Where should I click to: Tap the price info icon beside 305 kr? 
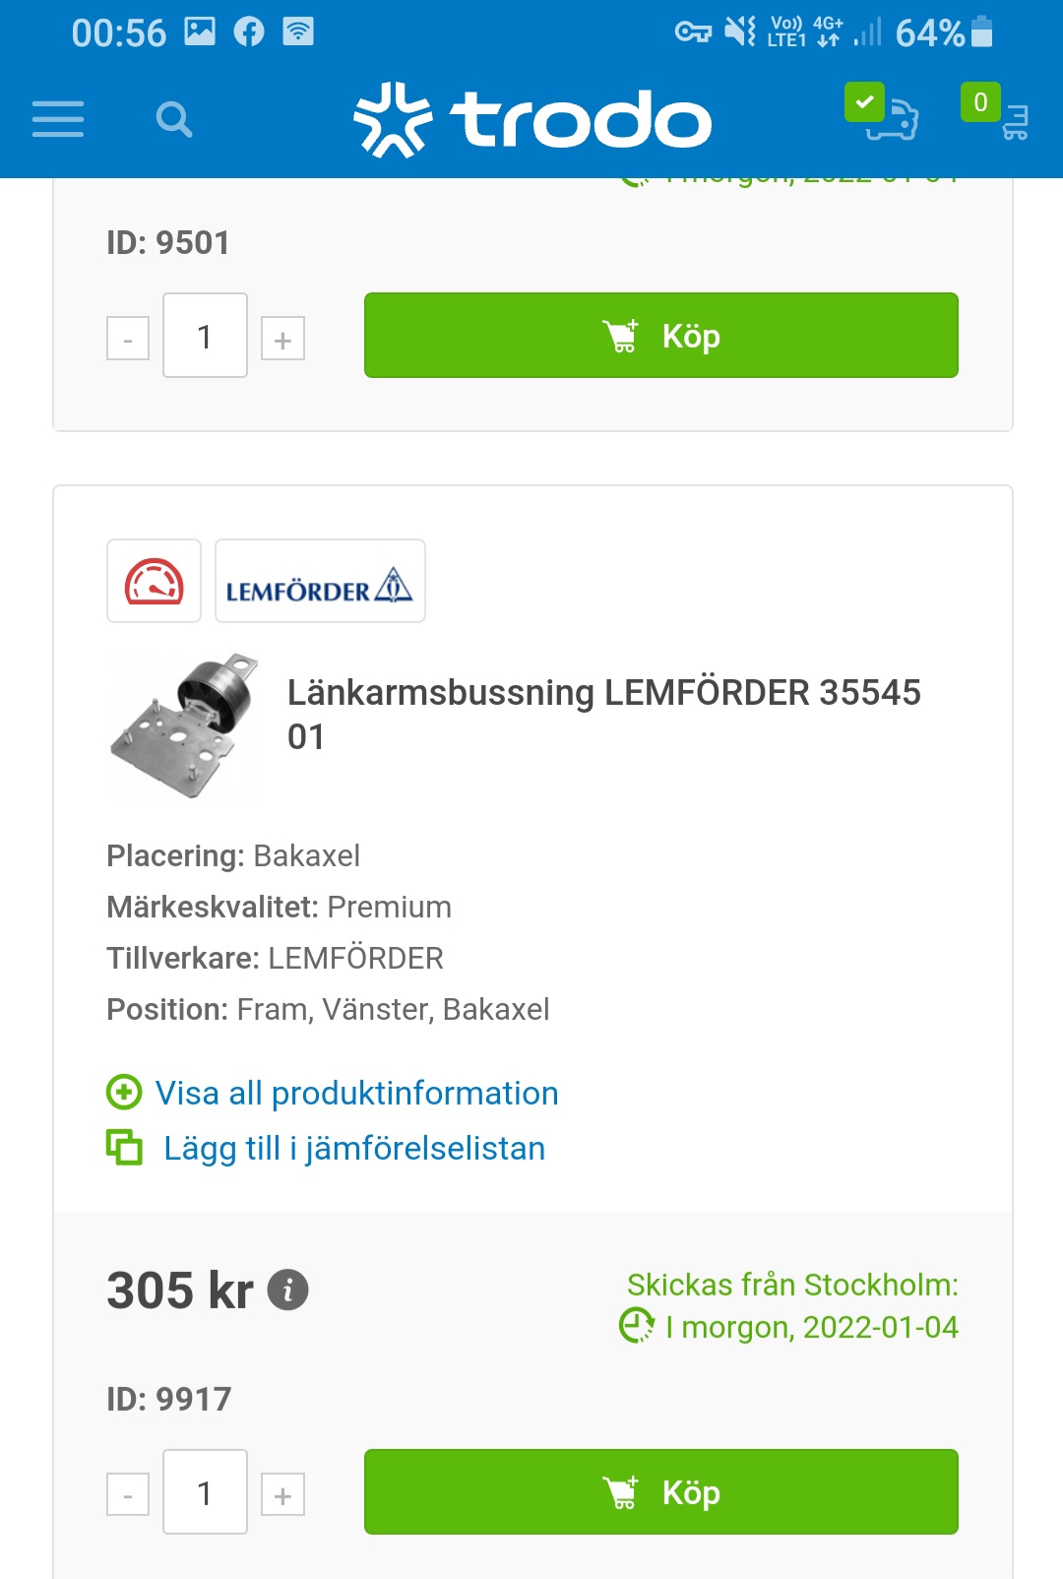[288, 1290]
